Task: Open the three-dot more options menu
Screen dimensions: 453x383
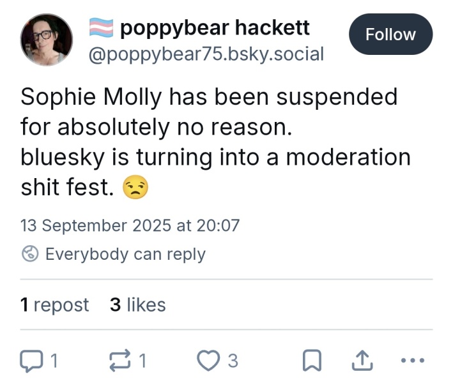Action: coord(411,361)
